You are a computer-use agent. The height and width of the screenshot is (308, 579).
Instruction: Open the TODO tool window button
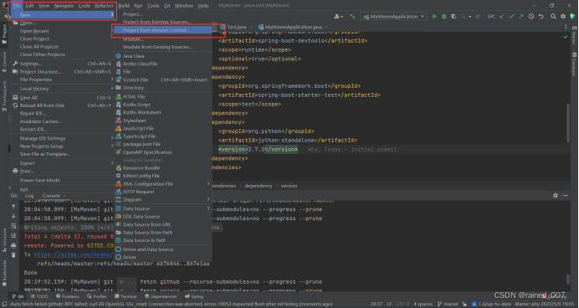click(39, 296)
